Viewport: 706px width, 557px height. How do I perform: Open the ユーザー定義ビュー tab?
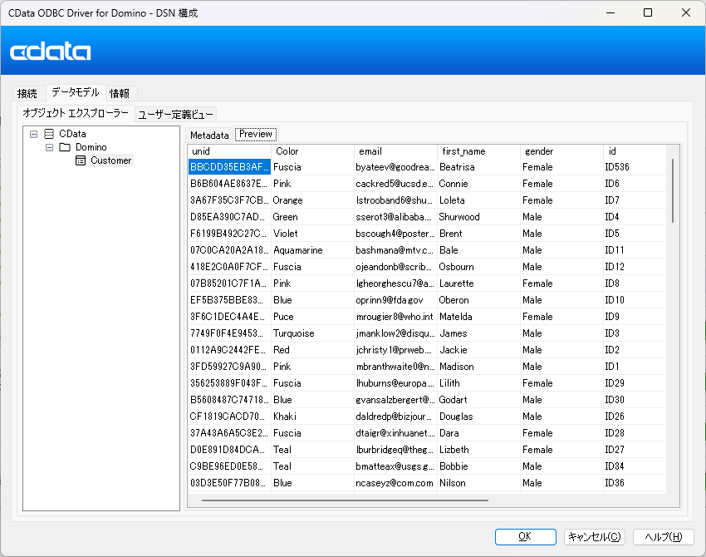point(175,115)
